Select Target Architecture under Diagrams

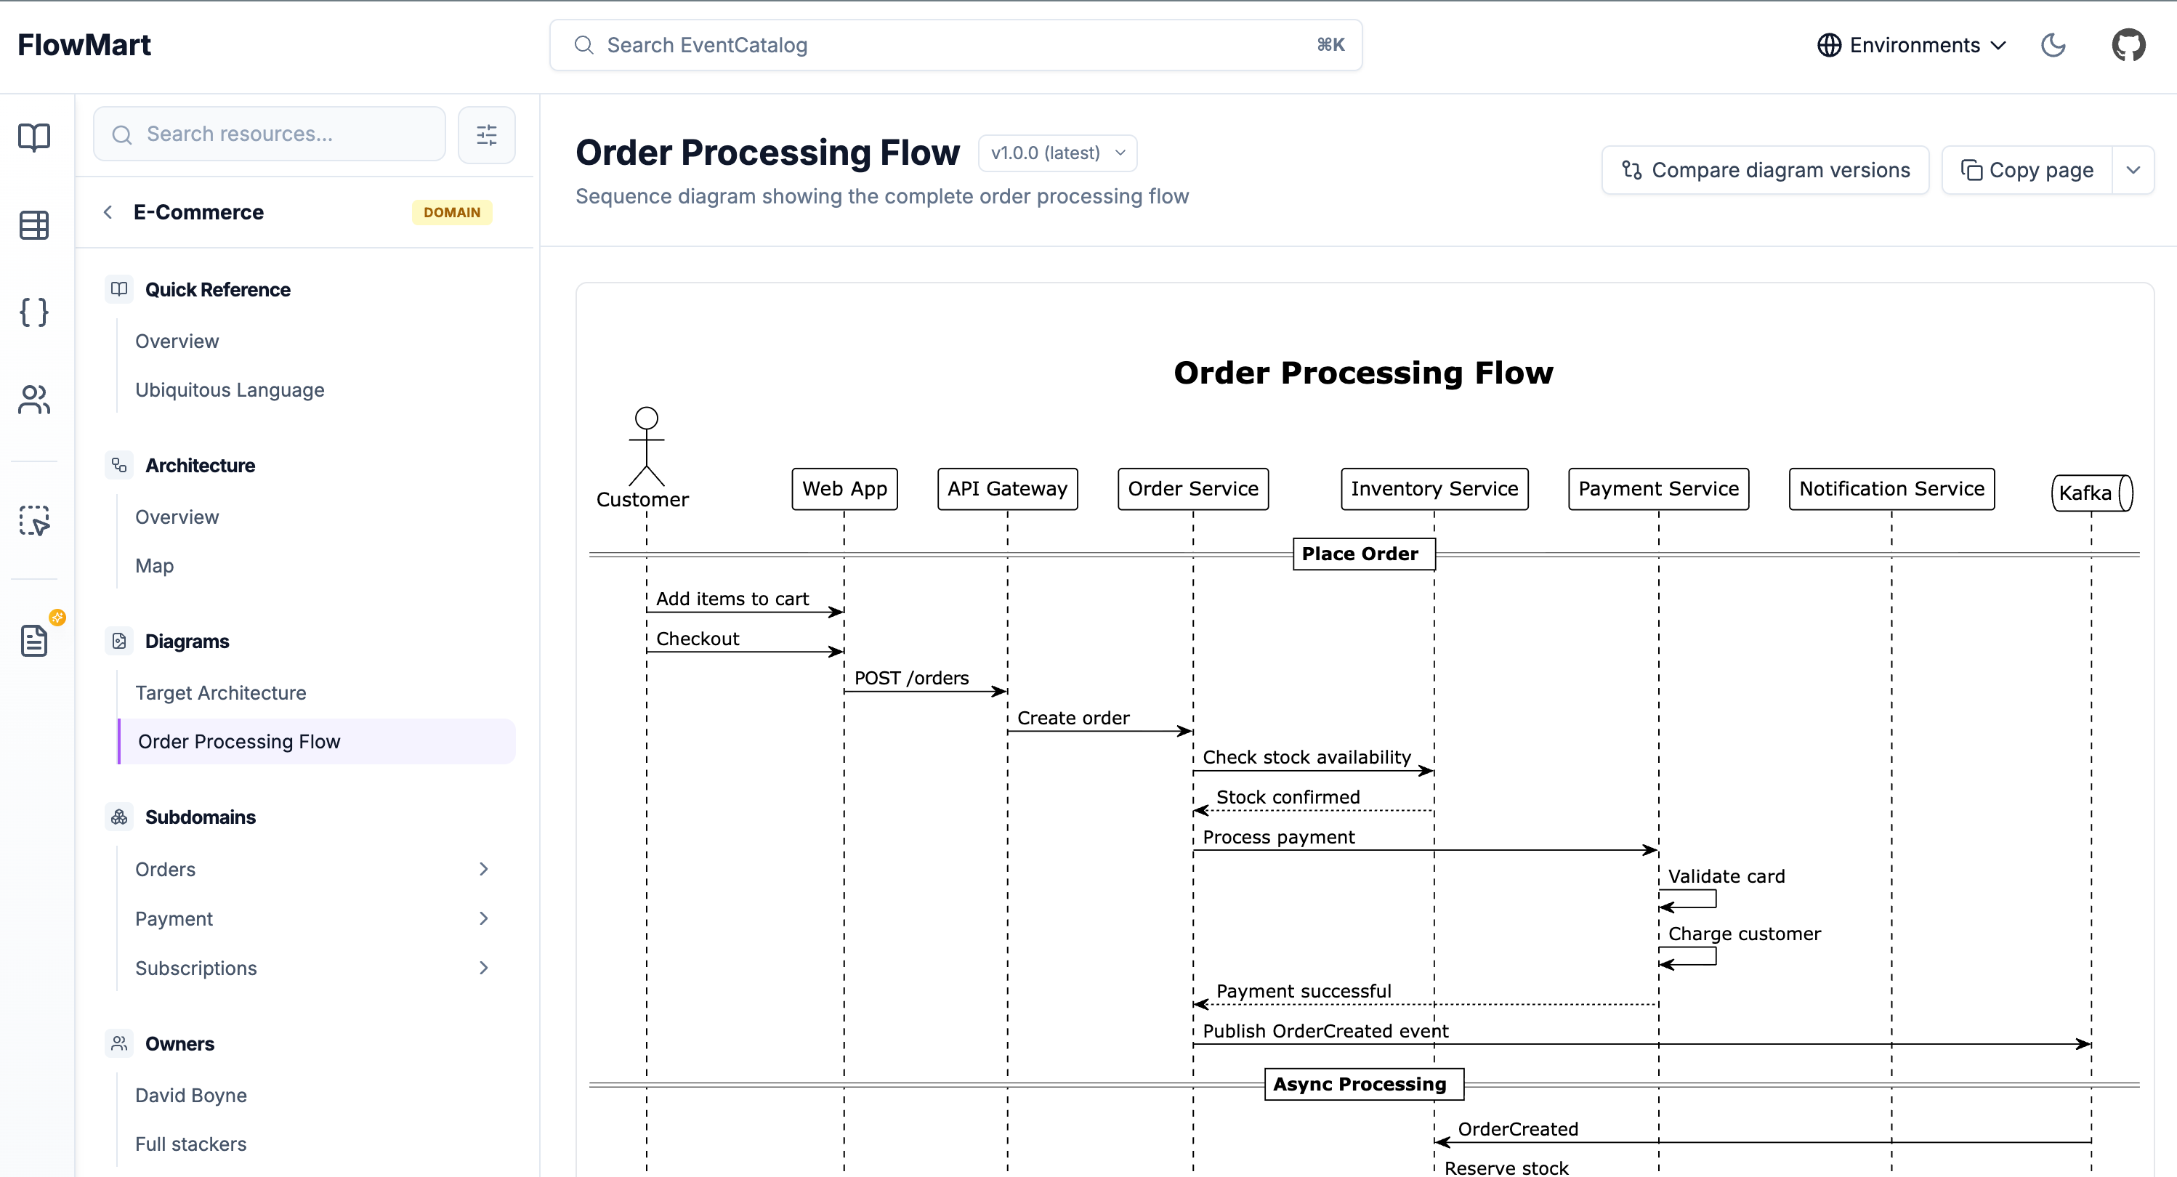pyautogui.click(x=221, y=692)
